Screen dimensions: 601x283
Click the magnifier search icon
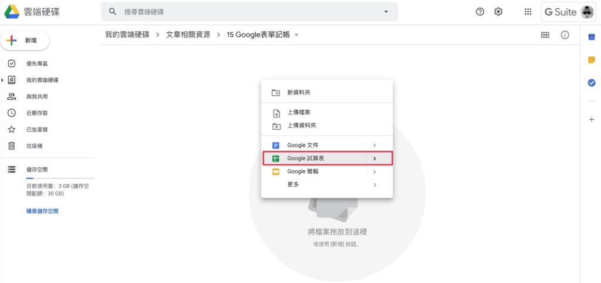pyautogui.click(x=113, y=12)
